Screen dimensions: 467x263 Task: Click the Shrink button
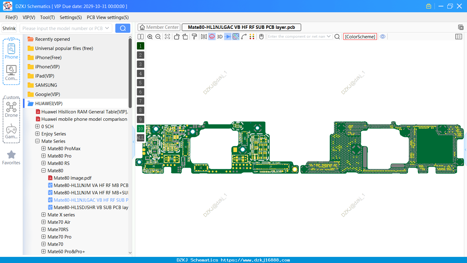point(9,28)
